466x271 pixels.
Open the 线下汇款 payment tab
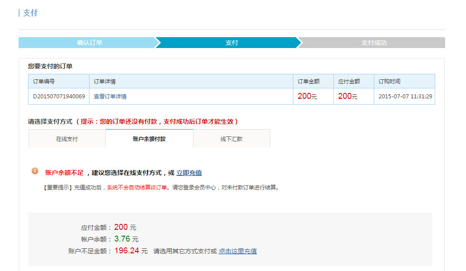pyautogui.click(x=231, y=139)
